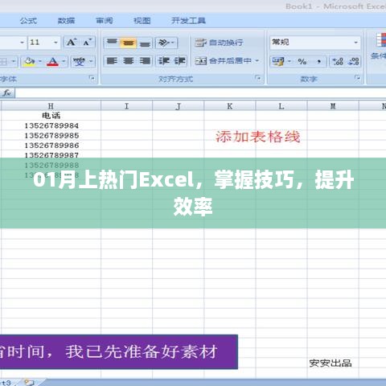Select column H header
This screenshot has width=386, height=386.
pyautogui.click(x=51, y=106)
